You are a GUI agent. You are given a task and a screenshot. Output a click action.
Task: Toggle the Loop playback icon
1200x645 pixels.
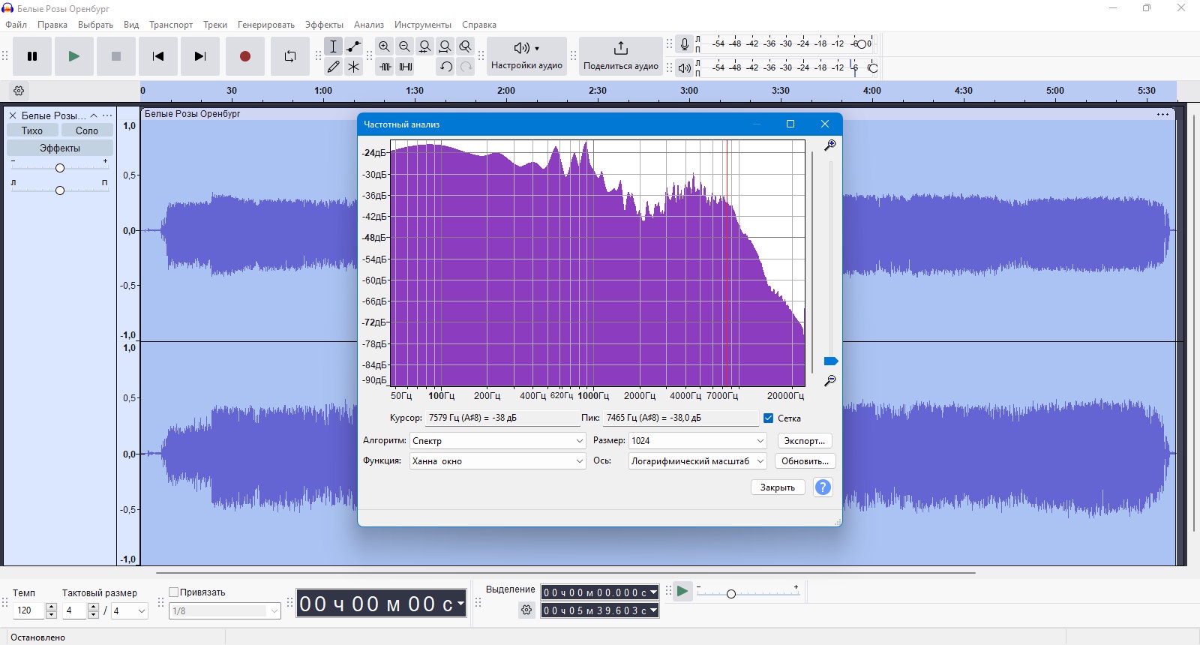[290, 56]
